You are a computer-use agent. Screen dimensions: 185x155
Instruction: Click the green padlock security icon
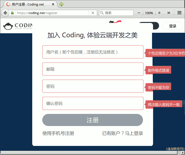12,13
